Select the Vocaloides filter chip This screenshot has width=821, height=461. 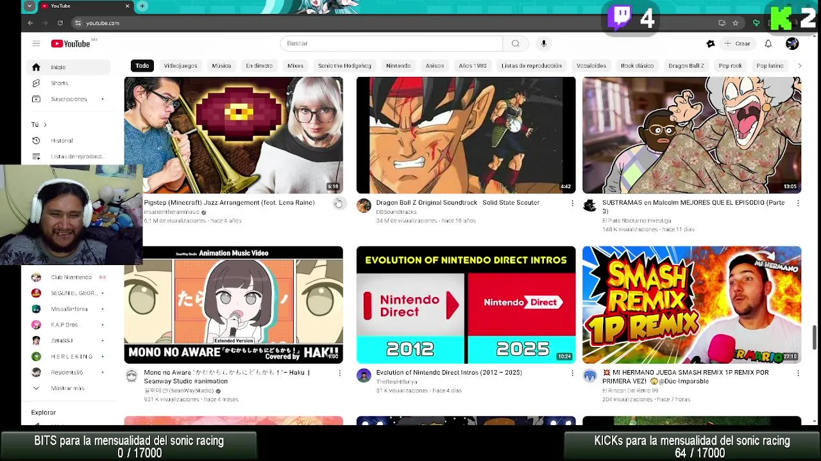tap(591, 65)
